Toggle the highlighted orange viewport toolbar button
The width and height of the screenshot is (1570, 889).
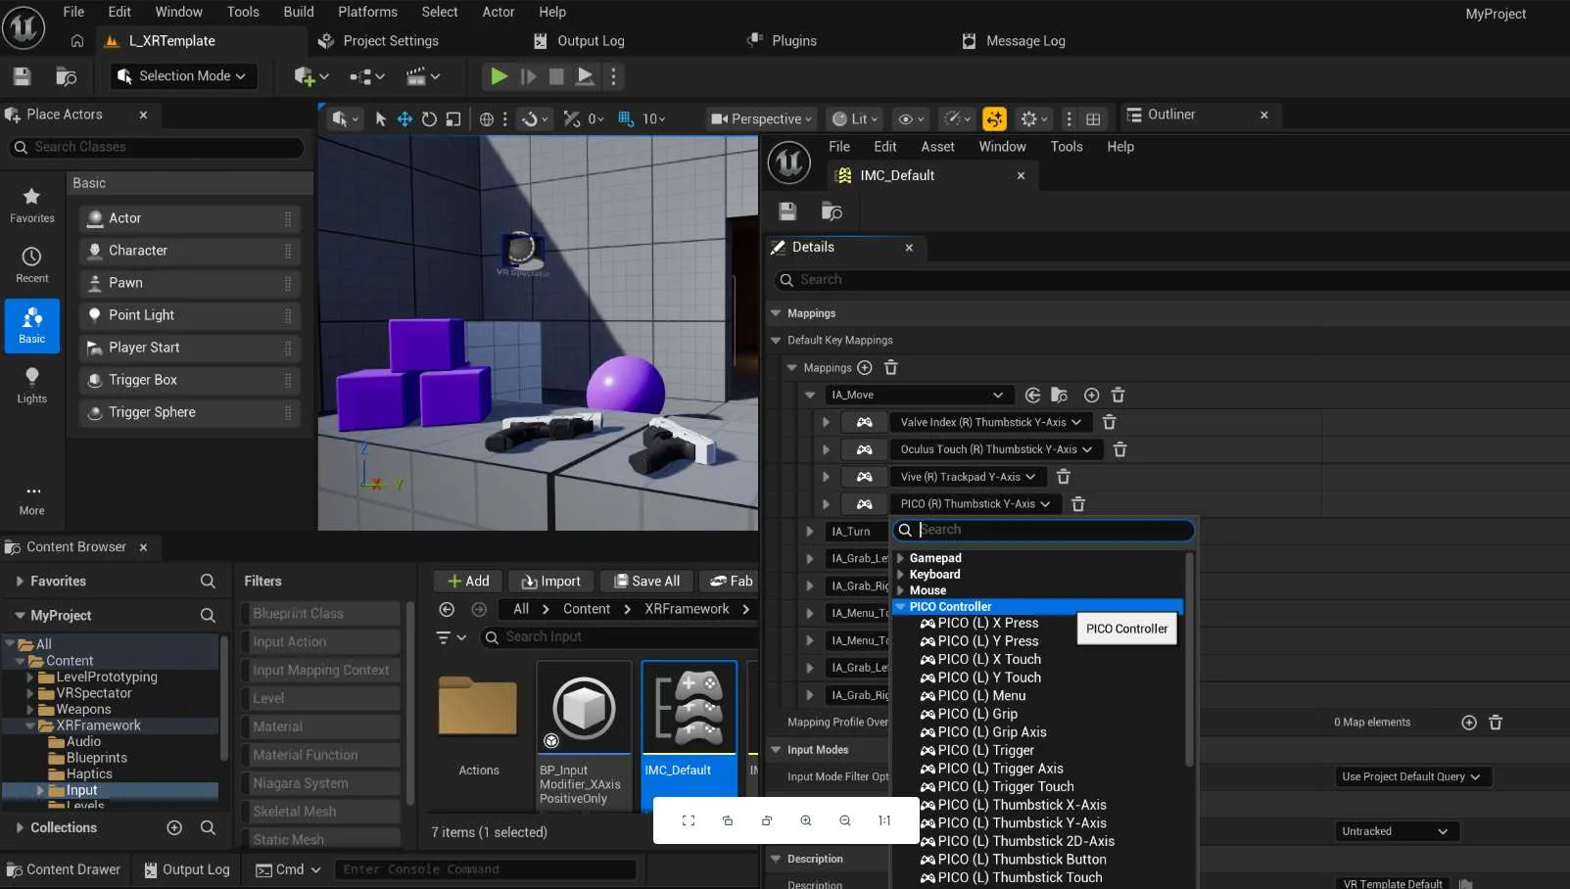[994, 118]
